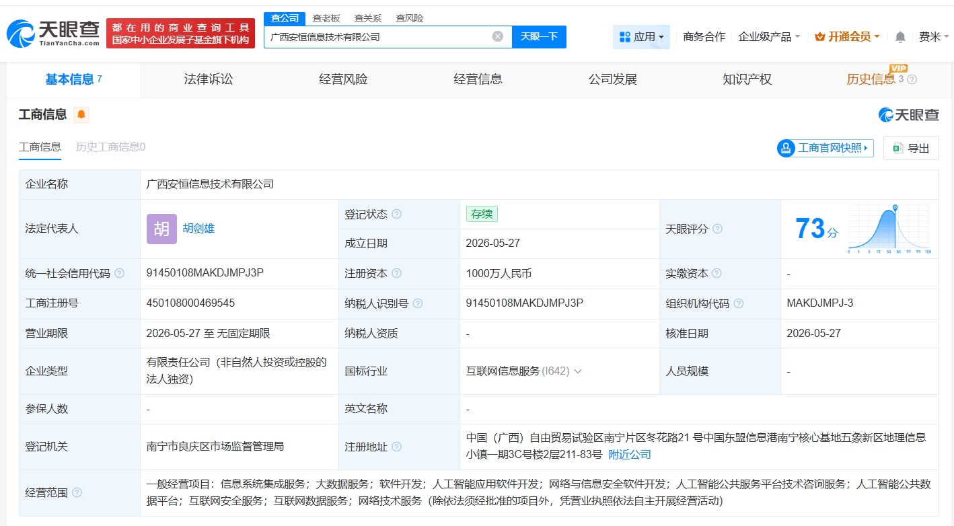The height and width of the screenshot is (526, 954).
Task: Click the 工商官网快照 button
Action: pos(825,148)
